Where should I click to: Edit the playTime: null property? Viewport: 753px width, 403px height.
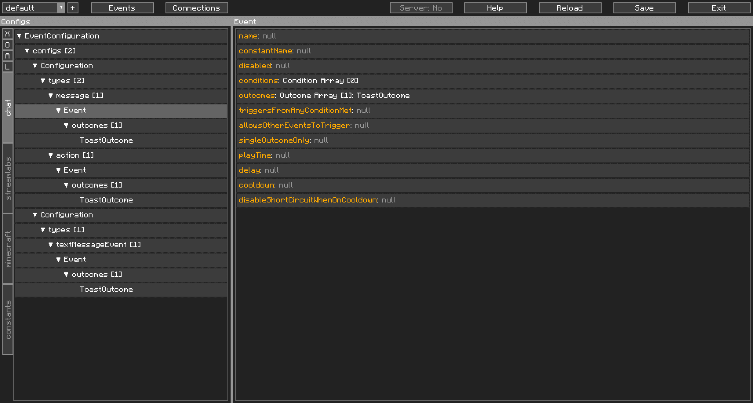(x=493, y=155)
